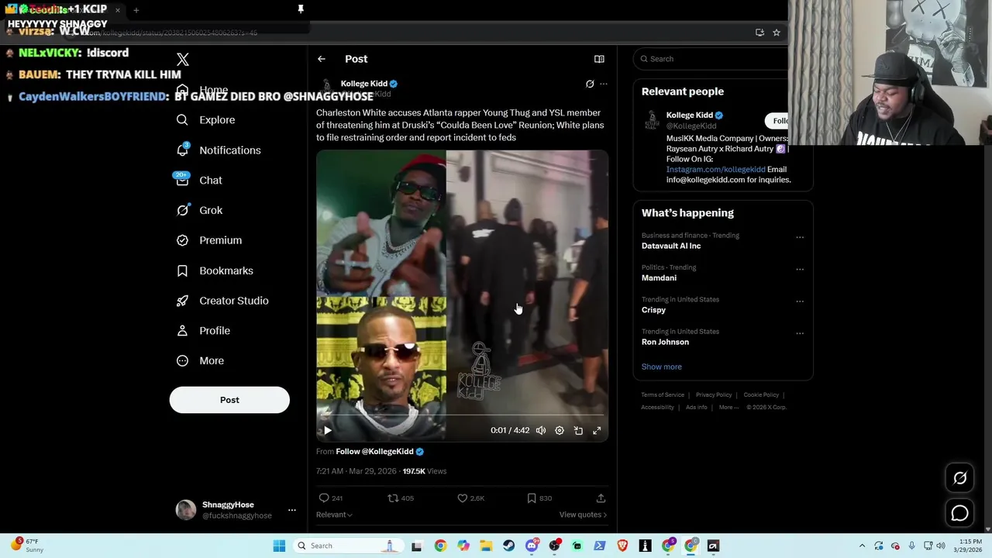Image resolution: width=992 pixels, height=558 pixels.
Task: Open options for Crispy trend
Action: coord(800,301)
